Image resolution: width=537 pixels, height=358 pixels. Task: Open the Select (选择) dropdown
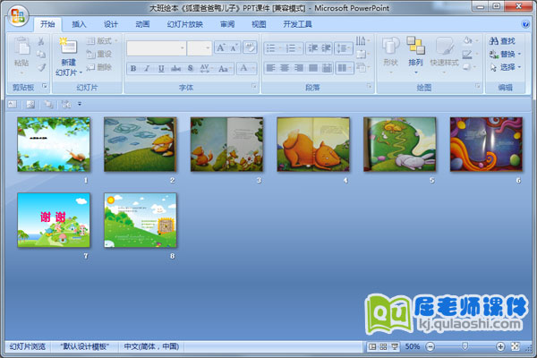pos(507,67)
